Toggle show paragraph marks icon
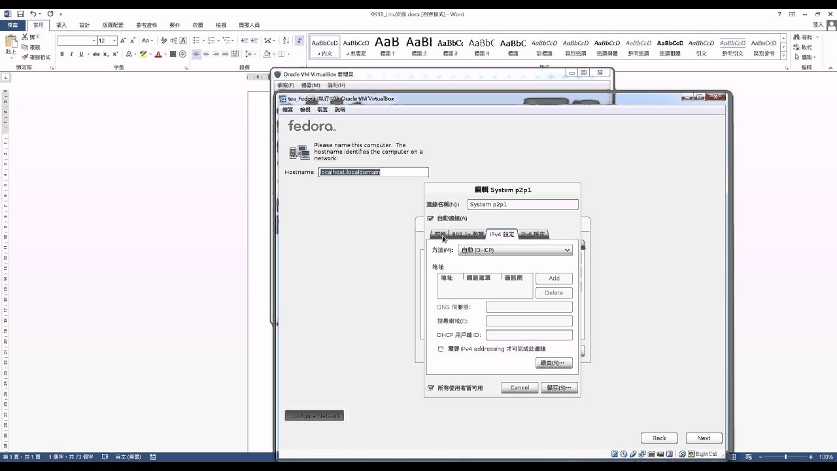Screen dimensions: 837x471 [299, 41]
